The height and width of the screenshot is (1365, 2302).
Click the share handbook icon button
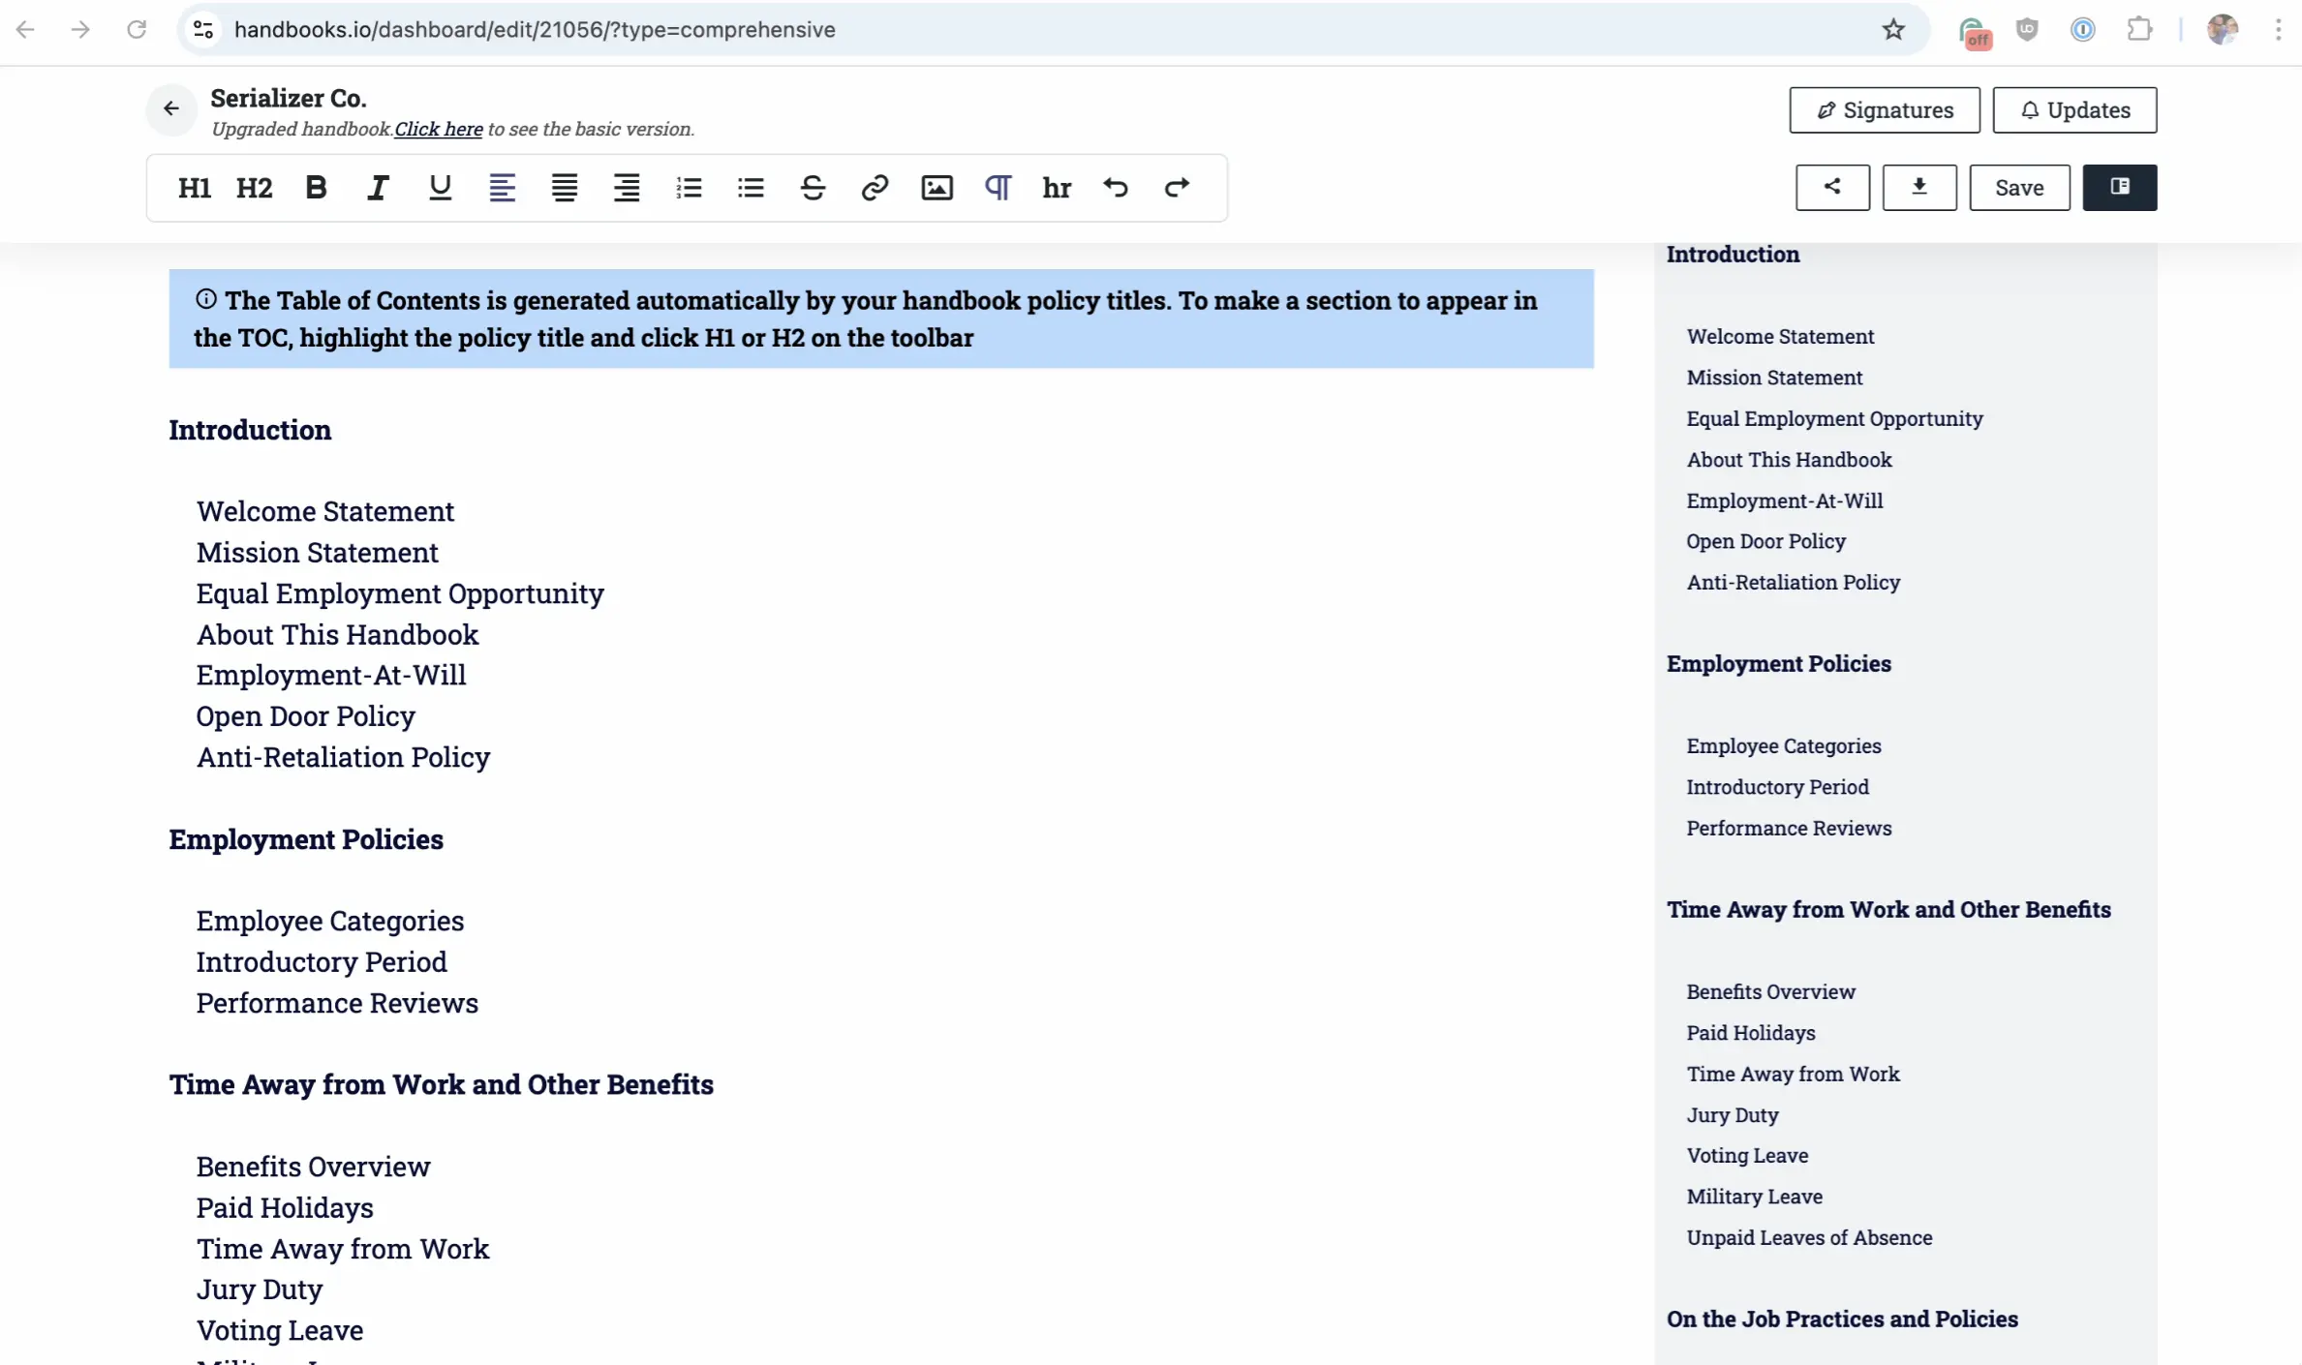(x=1832, y=187)
